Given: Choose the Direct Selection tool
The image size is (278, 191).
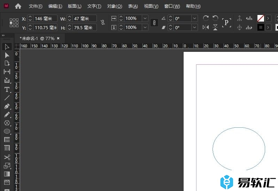Looking at the screenshot, I should point(7,55).
